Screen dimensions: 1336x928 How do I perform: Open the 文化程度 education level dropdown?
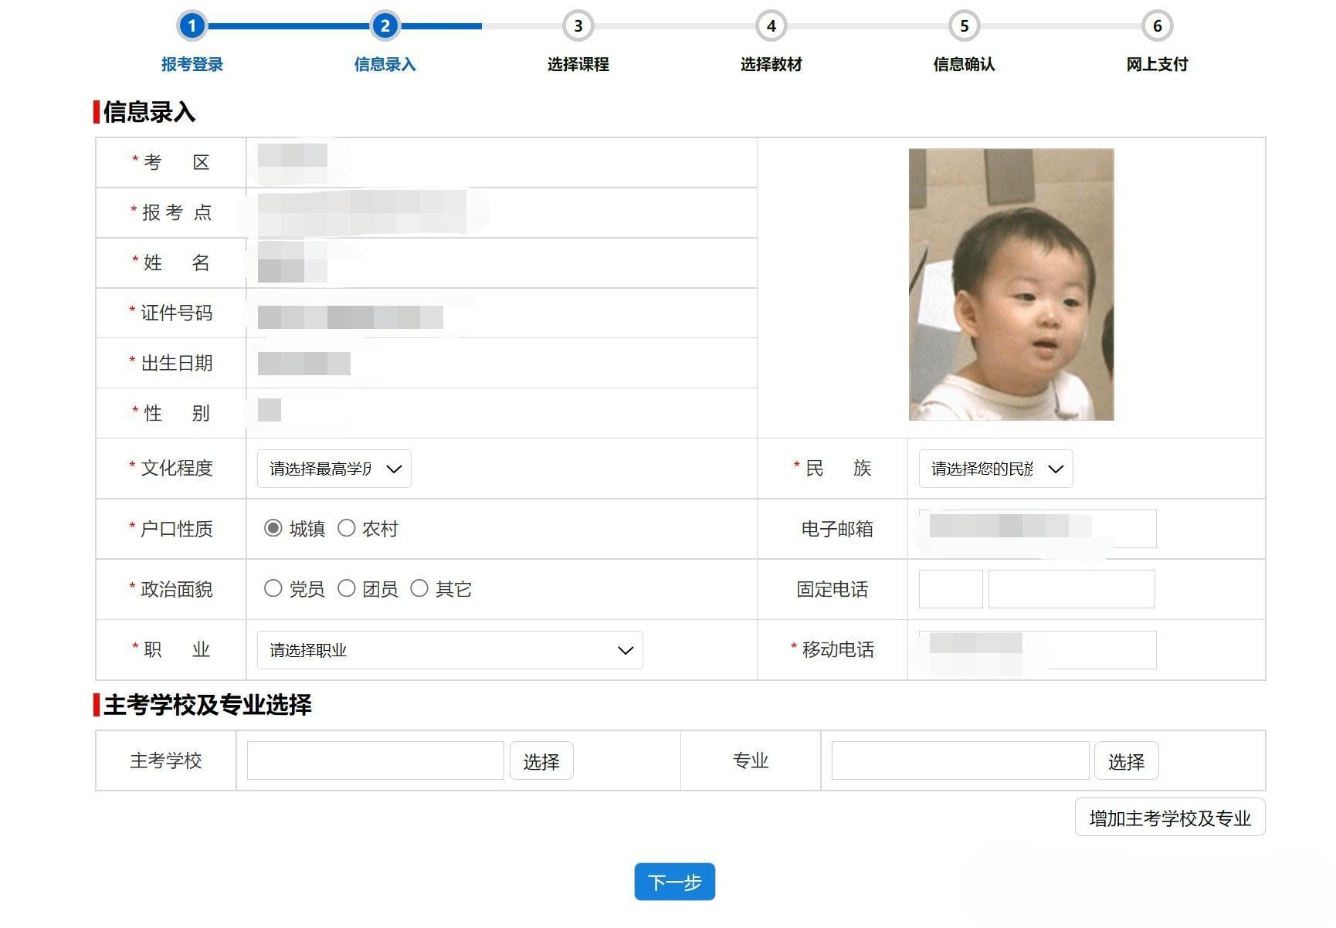[334, 468]
